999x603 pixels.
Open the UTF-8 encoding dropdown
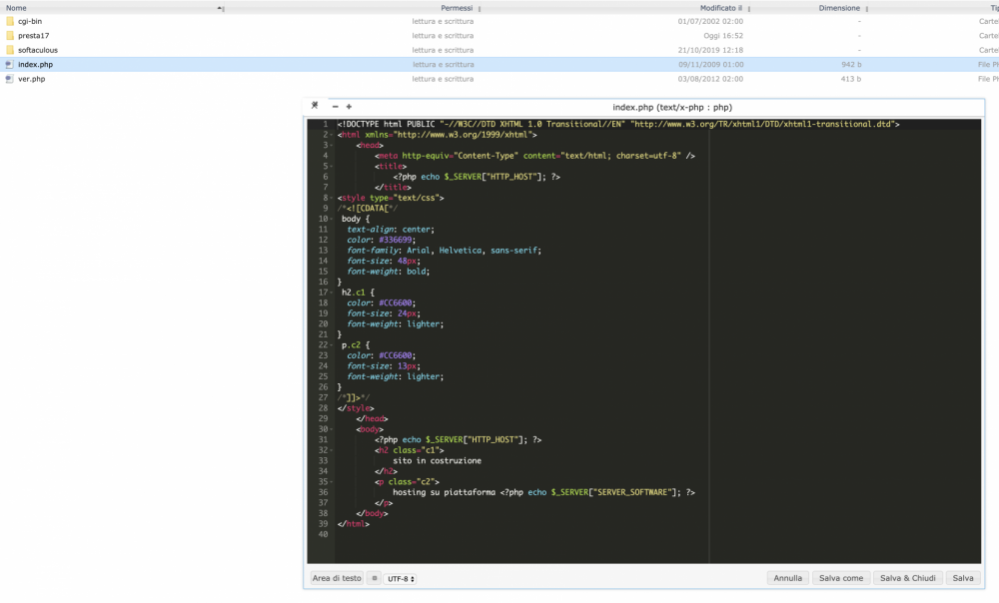click(x=400, y=578)
